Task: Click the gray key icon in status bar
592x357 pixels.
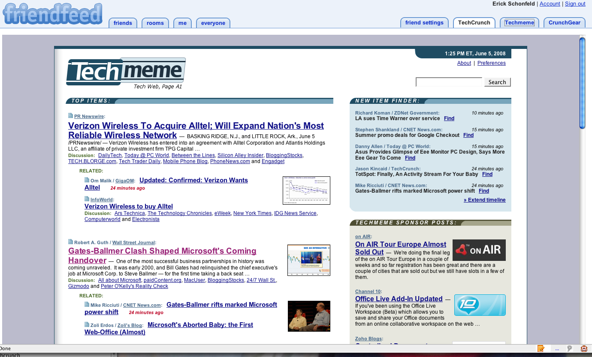Action: click(570, 348)
